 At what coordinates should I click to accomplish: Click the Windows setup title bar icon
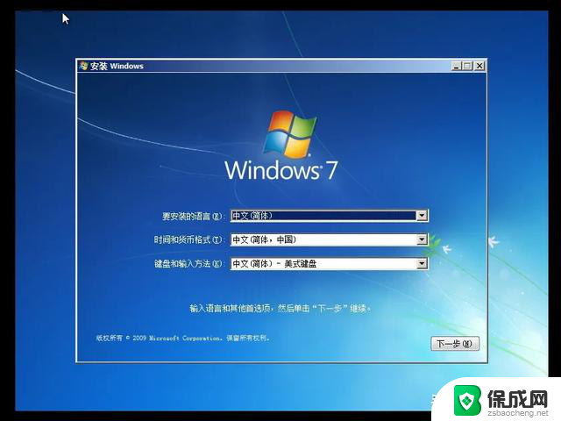tap(84, 66)
